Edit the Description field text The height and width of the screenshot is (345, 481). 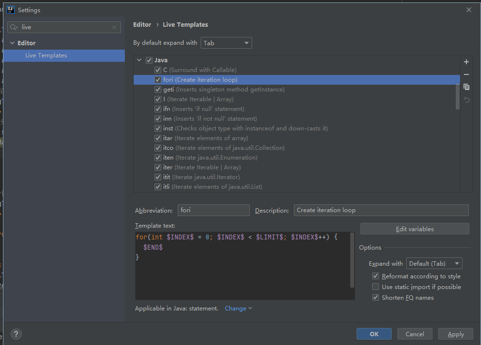(x=381, y=210)
